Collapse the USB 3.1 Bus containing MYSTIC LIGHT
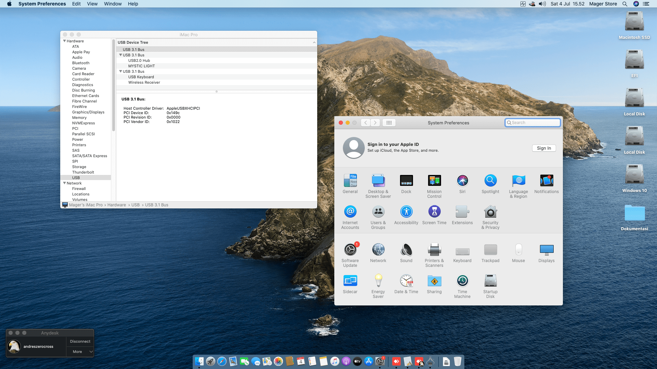Image resolution: width=657 pixels, height=369 pixels. 120,55
